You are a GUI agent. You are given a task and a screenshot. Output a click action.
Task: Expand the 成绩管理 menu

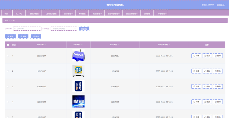click(x=96, y=13)
